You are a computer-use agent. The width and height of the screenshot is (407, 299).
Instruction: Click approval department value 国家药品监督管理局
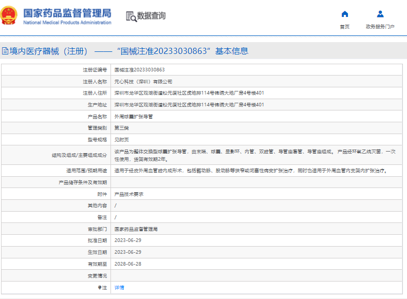coord(136,229)
